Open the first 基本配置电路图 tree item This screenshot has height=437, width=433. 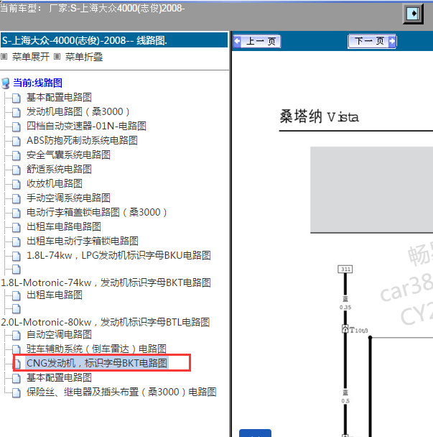(x=59, y=97)
